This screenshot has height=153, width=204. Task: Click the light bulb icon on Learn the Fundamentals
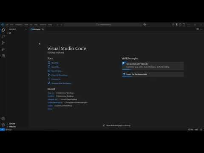tap(124, 74)
